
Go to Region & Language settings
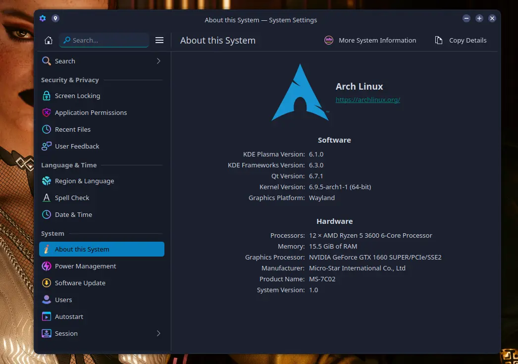(x=102, y=181)
